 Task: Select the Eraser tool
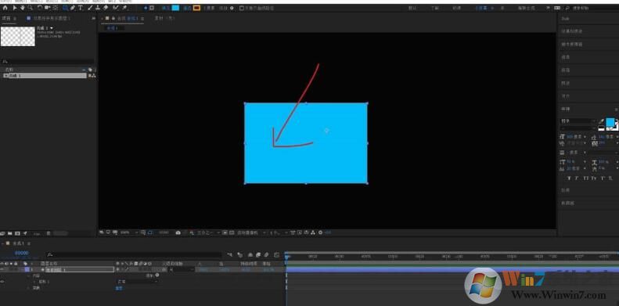pyautogui.click(x=106, y=8)
